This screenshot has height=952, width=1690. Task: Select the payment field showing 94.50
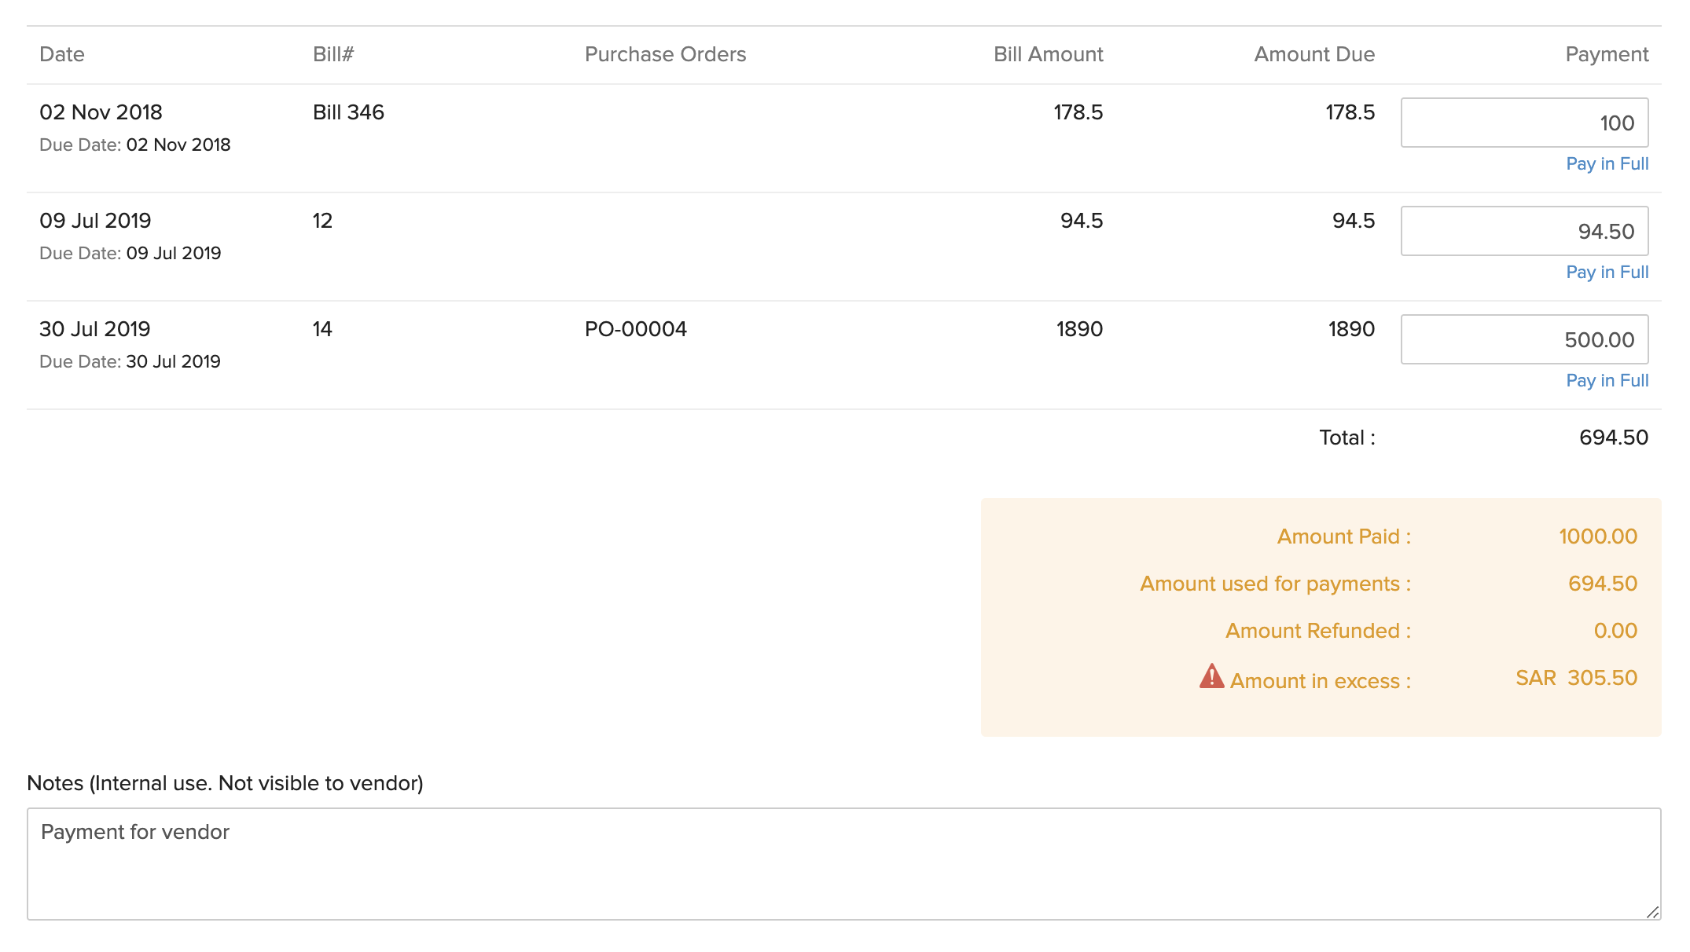point(1524,231)
